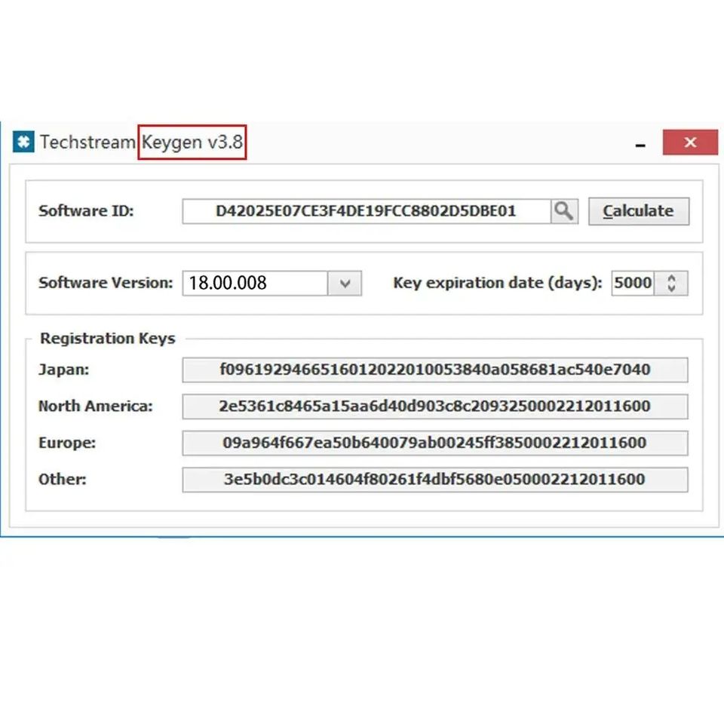The image size is (724, 724).
Task: Select the Other registration key field
Action: pyautogui.click(x=435, y=480)
